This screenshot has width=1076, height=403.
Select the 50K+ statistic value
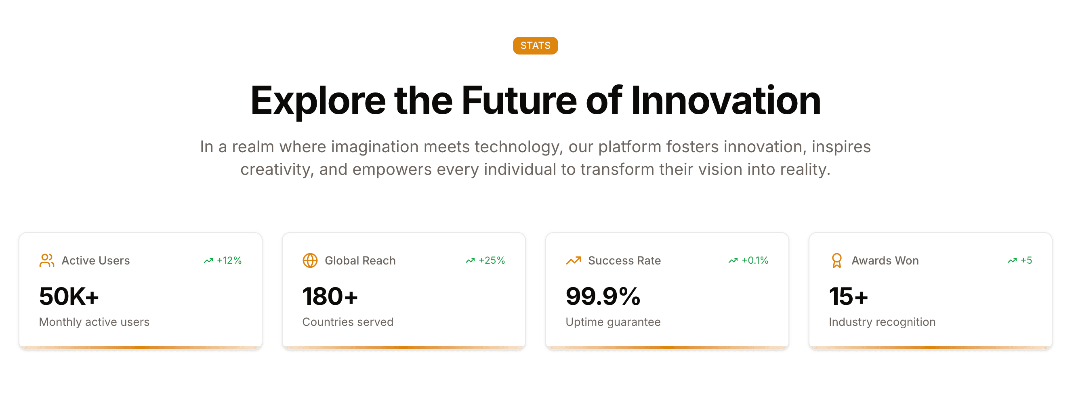[x=69, y=296]
